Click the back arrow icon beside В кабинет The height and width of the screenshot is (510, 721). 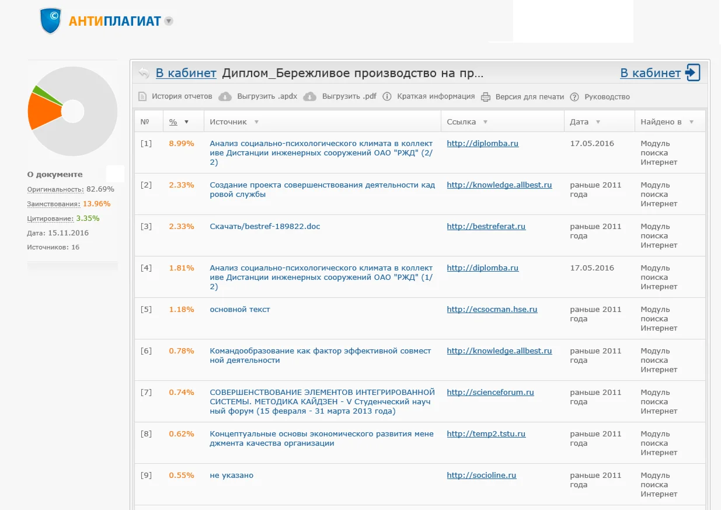pyautogui.click(x=144, y=73)
